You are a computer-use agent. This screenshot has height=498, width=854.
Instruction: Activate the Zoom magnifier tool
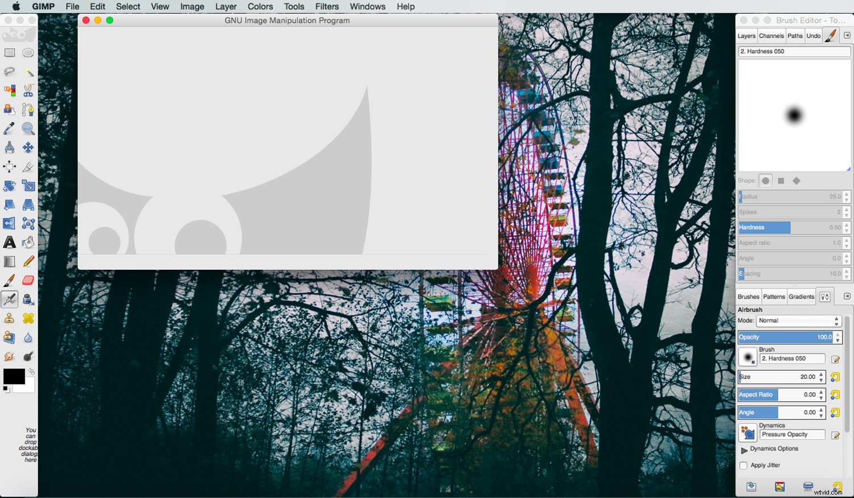click(x=28, y=129)
